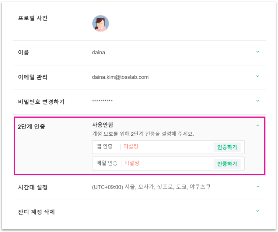Click the 잔디 계정 삭제 label
Viewport: 278px width, 232px height.
click(x=36, y=212)
